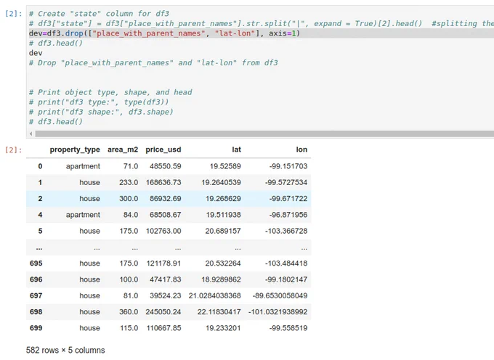This screenshot has height=360, width=494.
Task: Click row index 697 in the table
Action: point(36,296)
